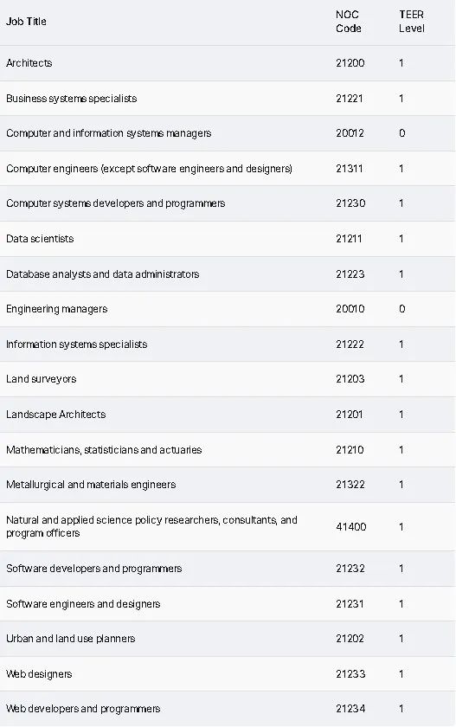Select the Web designers job title

pyautogui.click(x=39, y=674)
